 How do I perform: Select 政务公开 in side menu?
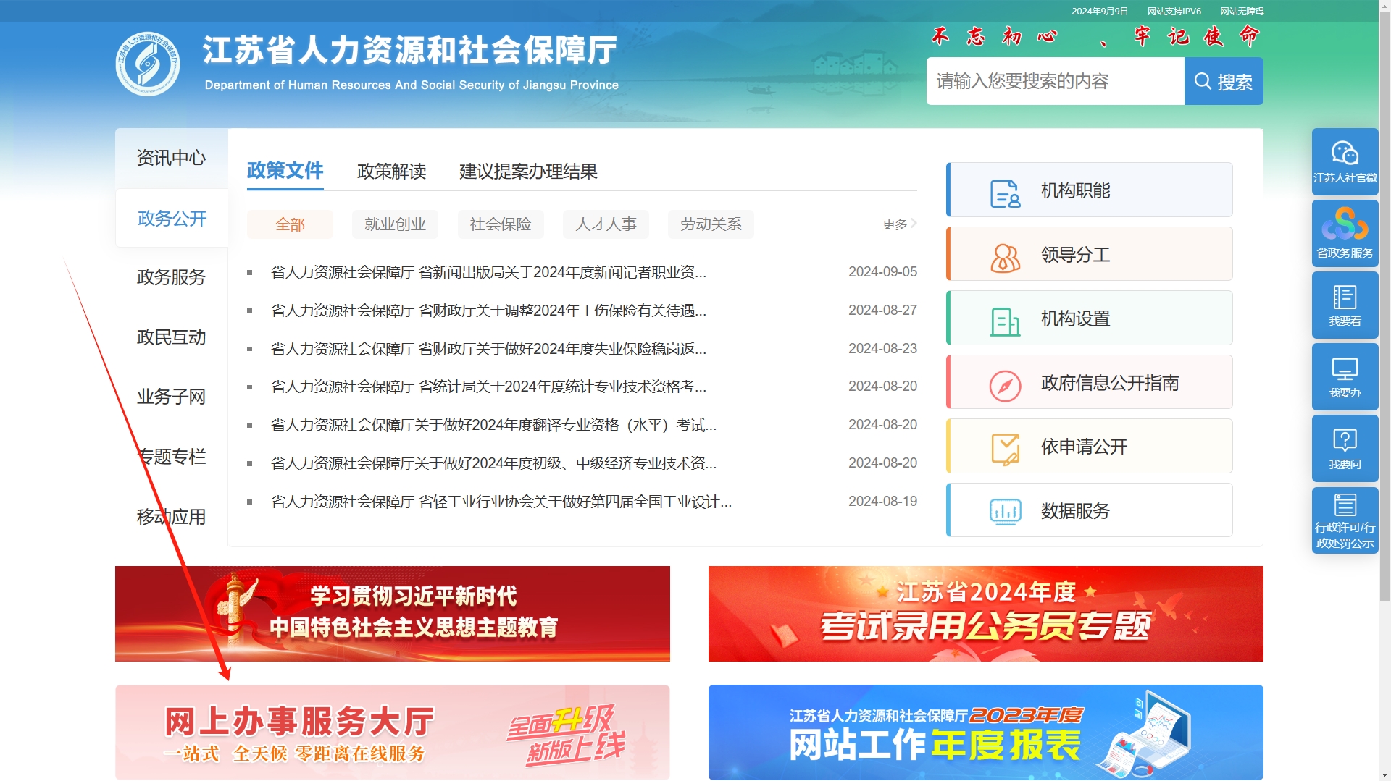coord(172,219)
